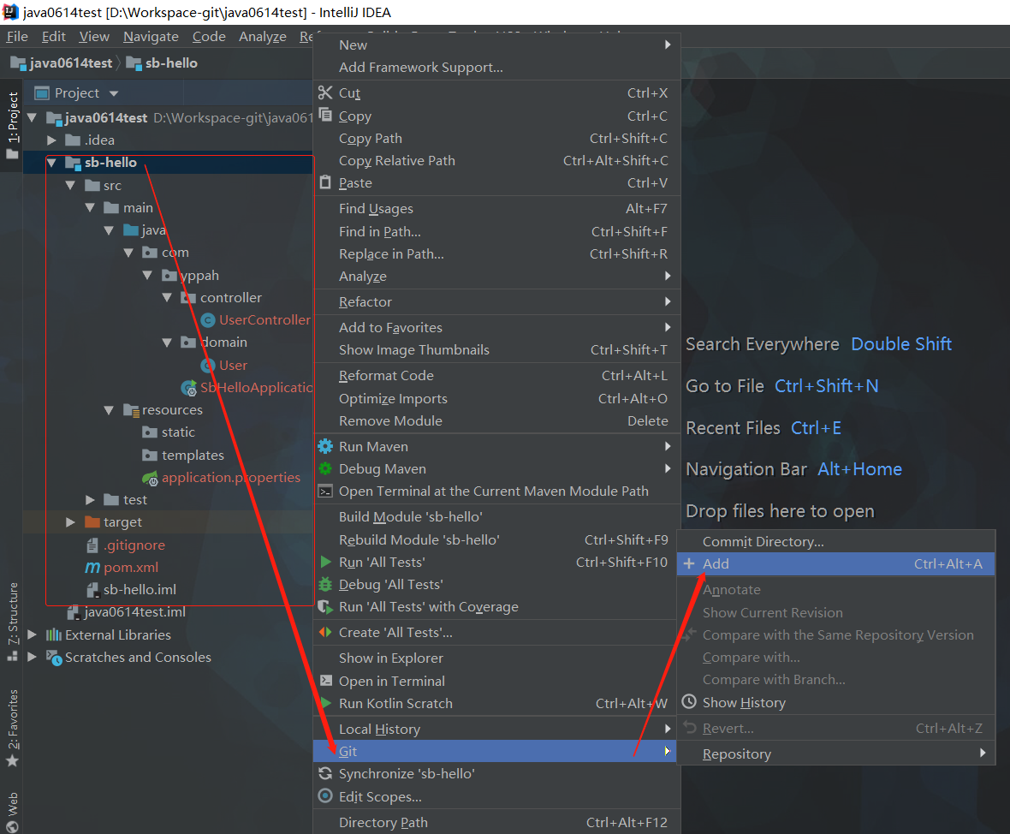1010x834 pixels.
Task: Open the Project view dropdown
Action: pos(114,93)
